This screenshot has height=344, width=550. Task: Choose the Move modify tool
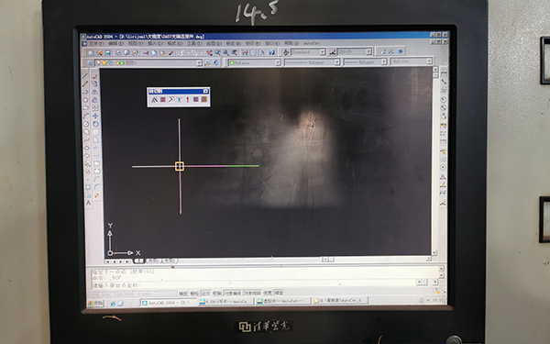(95, 116)
